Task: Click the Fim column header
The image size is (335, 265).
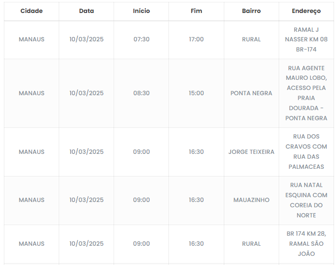Action: [196, 11]
